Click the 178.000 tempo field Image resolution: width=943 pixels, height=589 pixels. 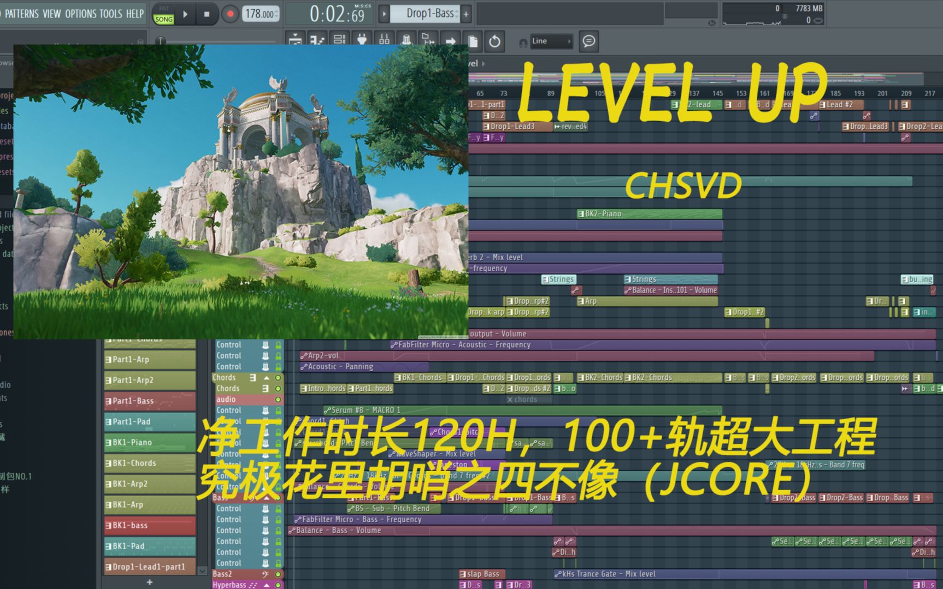point(261,14)
